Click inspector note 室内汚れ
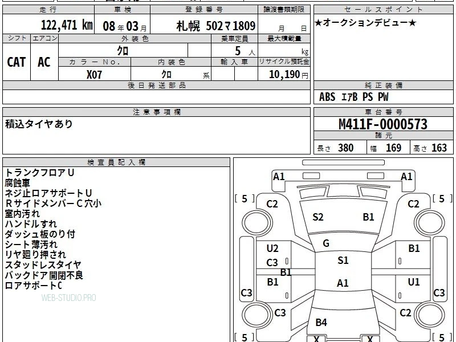 (x=22, y=214)
